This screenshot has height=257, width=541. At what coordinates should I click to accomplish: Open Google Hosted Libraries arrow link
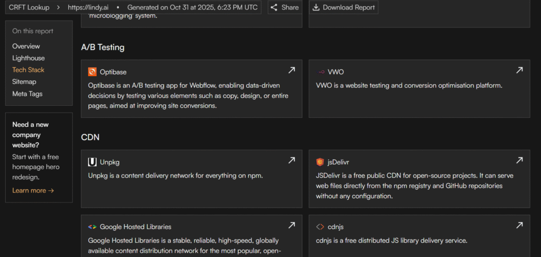(292, 225)
